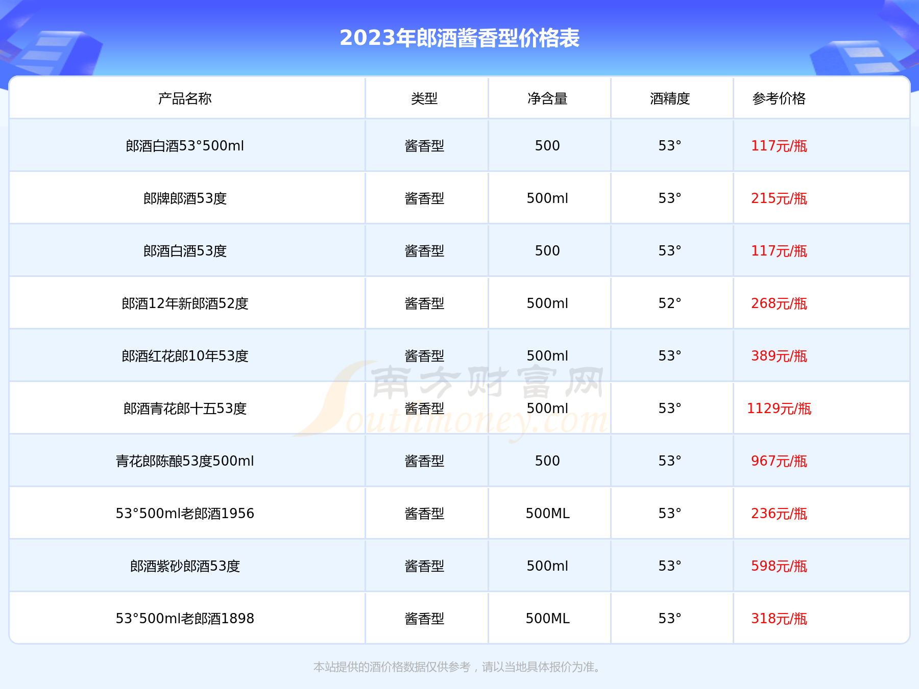Click price 268元/瓶
Image resolution: width=919 pixels, height=689 pixels.
pos(779,303)
